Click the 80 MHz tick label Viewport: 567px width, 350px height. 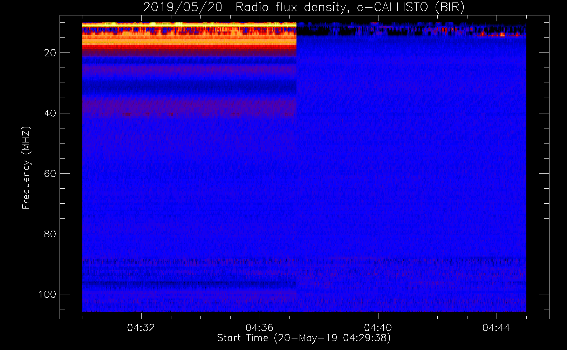[x=50, y=234]
